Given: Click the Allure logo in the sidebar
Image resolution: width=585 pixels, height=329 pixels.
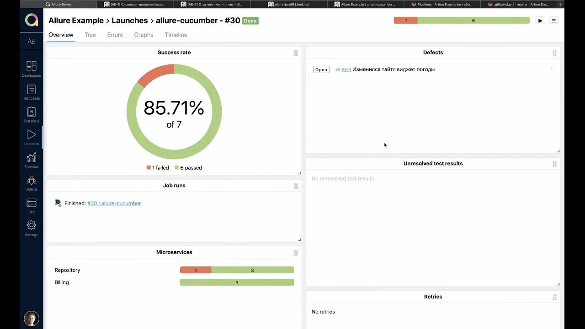Looking at the screenshot, I should coord(32,20).
